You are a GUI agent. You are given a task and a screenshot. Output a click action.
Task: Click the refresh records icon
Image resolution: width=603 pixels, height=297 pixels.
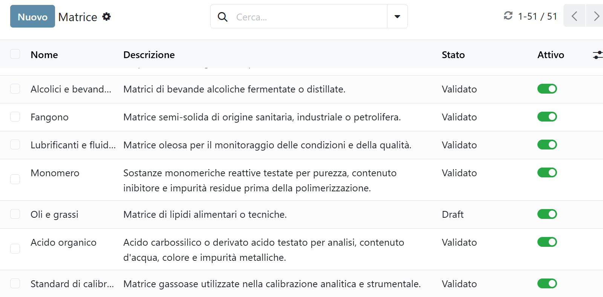pos(508,16)
